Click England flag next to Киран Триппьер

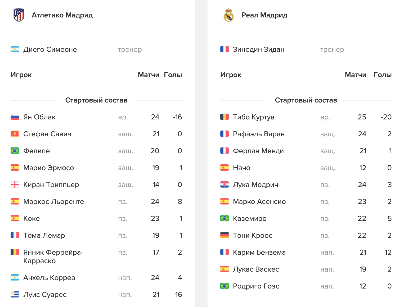15,185
